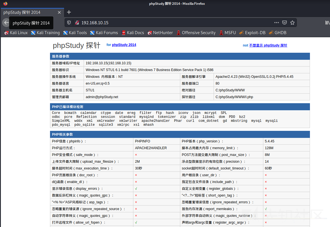
Task: Click the safe_mode red cross value
Action: pos(136,155)
